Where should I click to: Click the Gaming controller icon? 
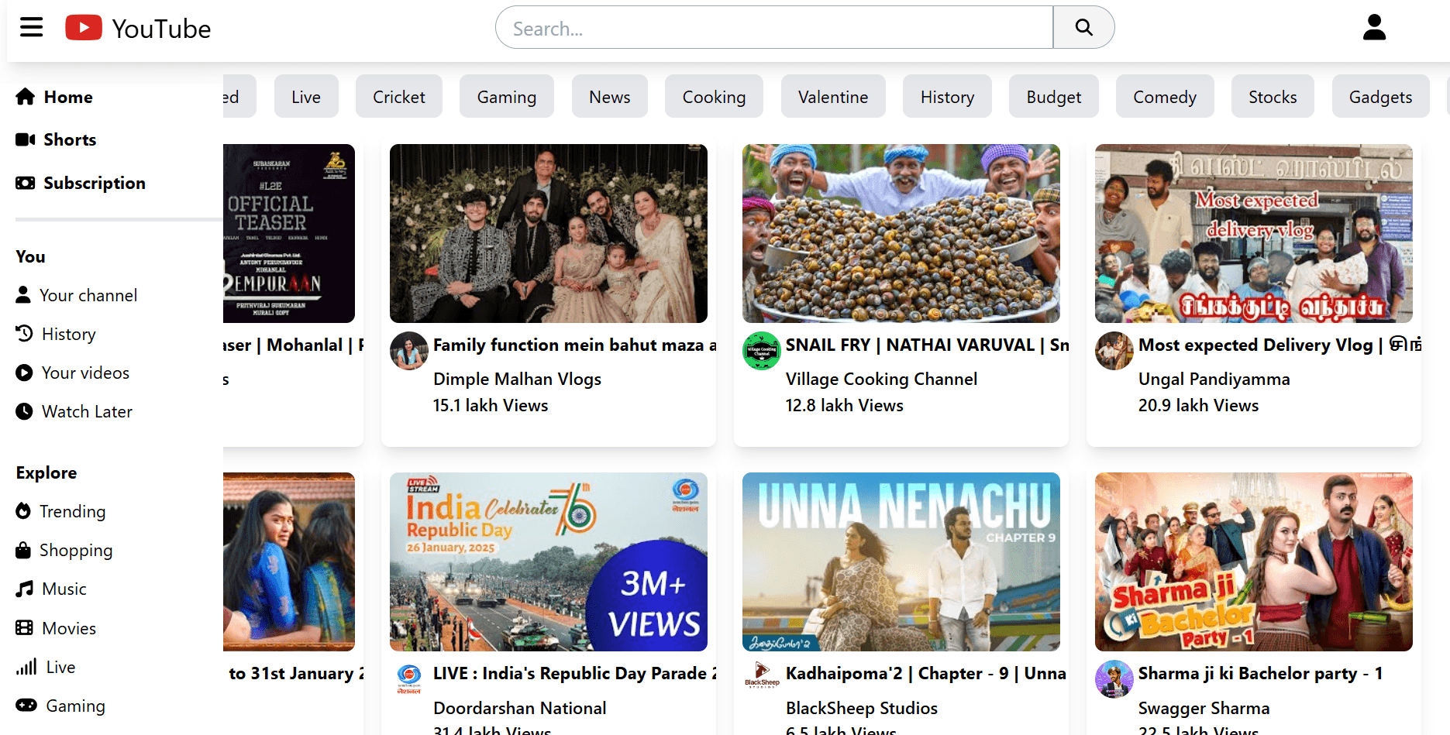click(26, 706)
